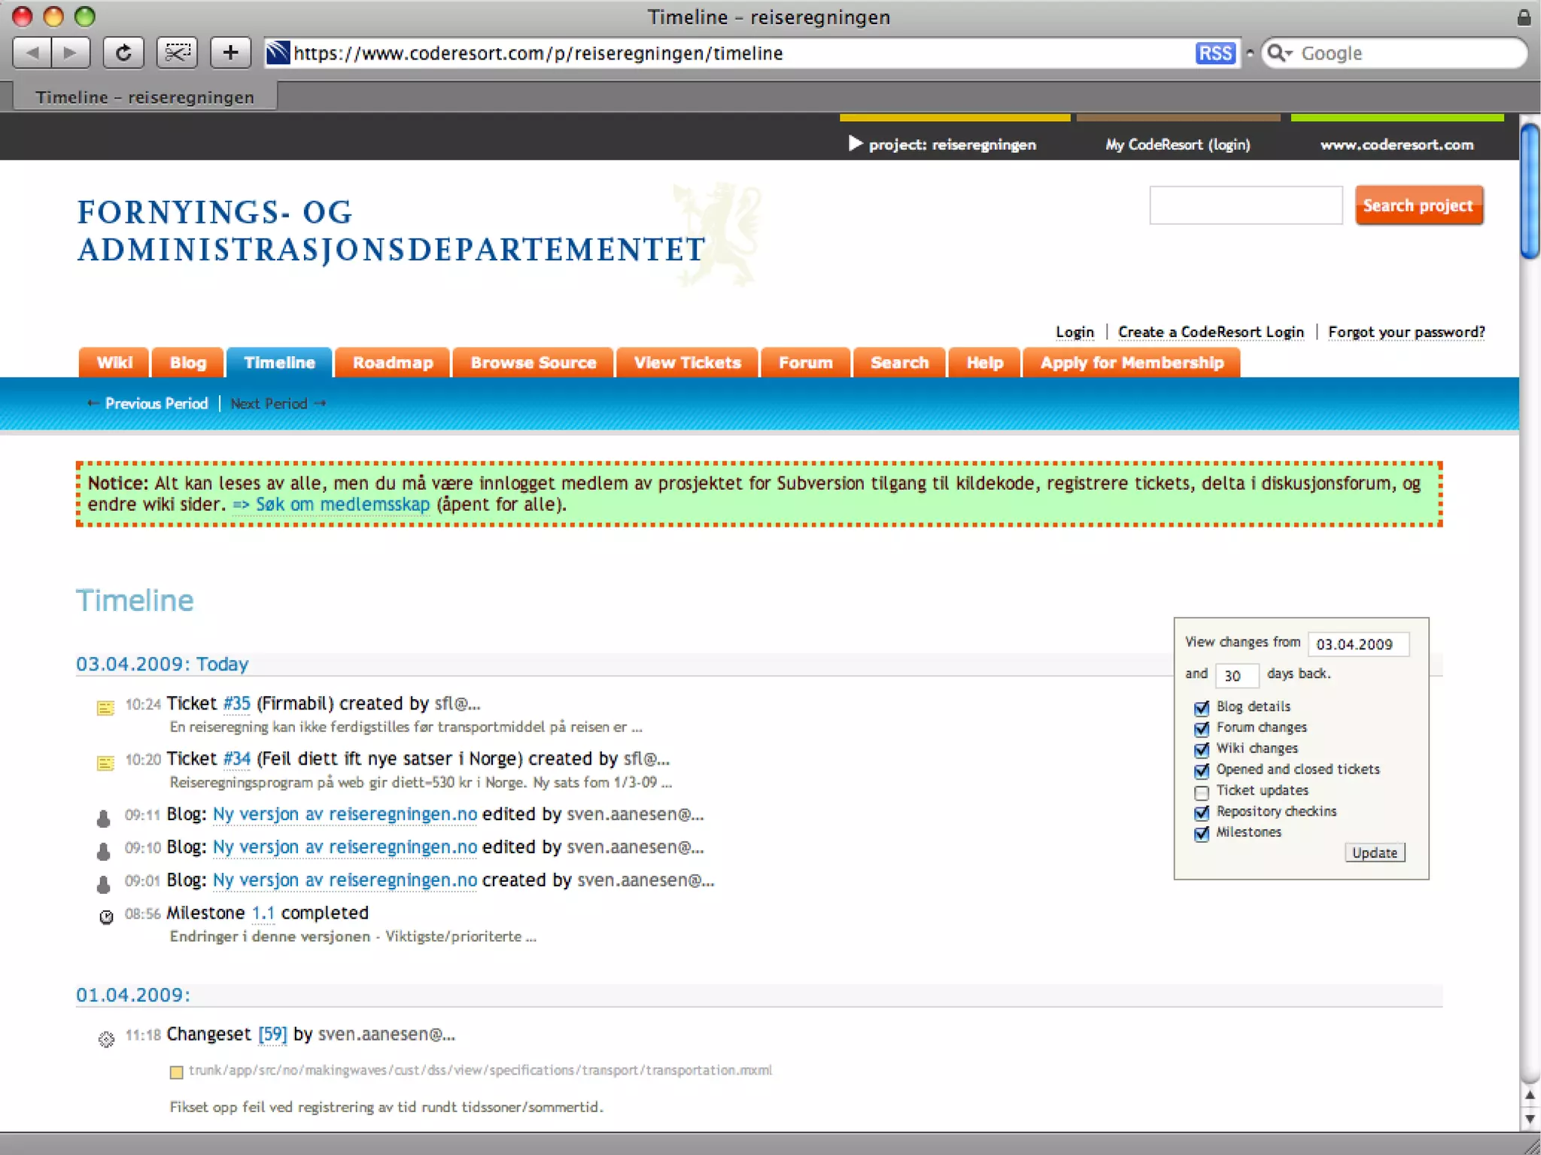
Task: Click the vertical scrollbar thumb
Action: click(x=1529, y=192)
